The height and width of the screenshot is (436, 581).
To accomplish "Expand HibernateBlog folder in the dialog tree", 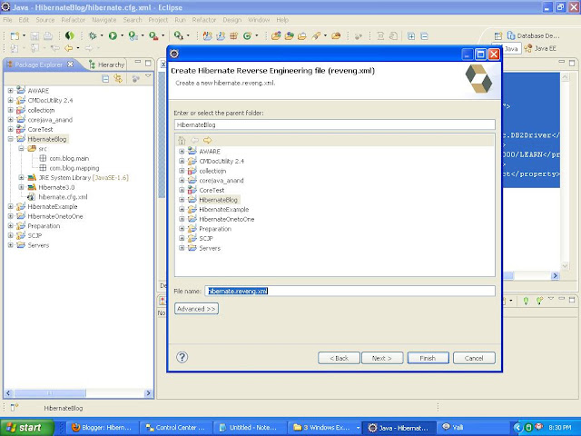I will pyautogui.click(x=182, y=200).
